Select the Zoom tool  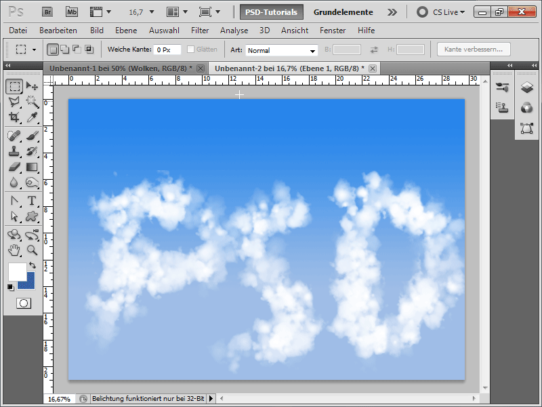coord(32,250)
